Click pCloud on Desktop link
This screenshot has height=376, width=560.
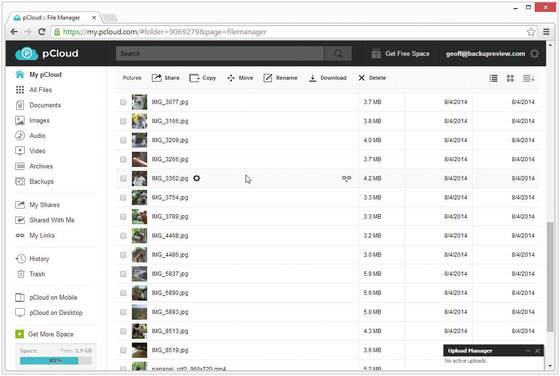point(49,313)
